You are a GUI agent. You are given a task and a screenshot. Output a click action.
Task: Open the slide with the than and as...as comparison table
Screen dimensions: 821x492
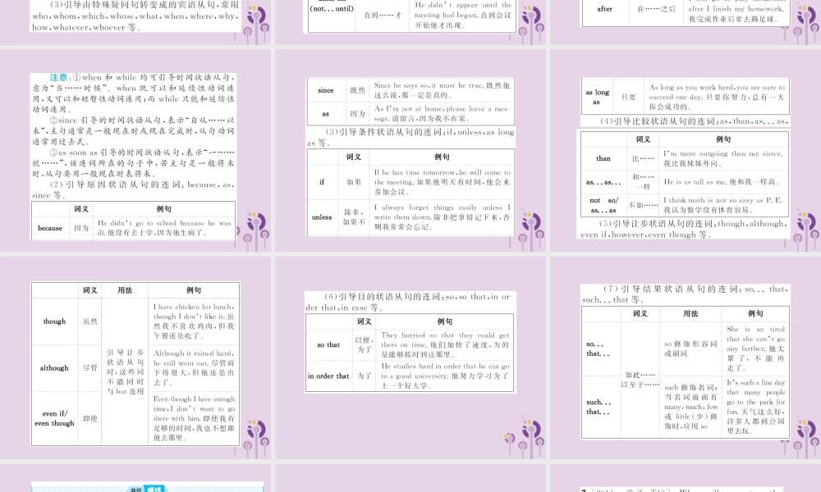click(x=686, y=151)
